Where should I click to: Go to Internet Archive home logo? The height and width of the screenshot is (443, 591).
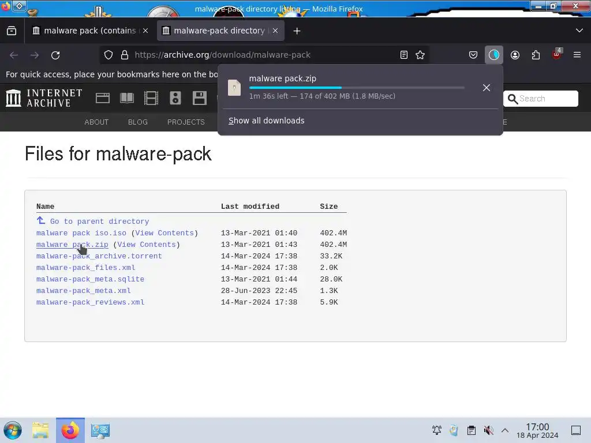pyautogui.click(x=44, y=98)
